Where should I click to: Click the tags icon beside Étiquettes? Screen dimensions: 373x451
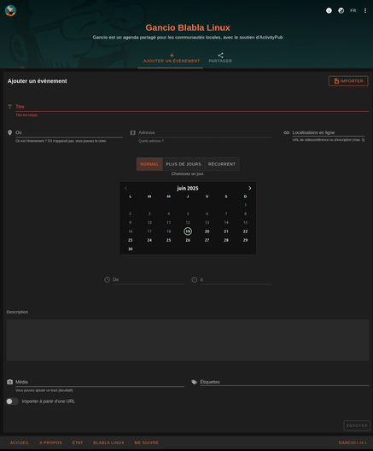(x=195, y=382)
